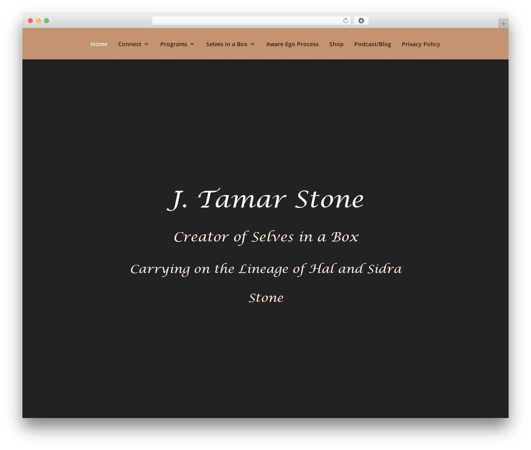Open the Aware Ego Process page

292,44
